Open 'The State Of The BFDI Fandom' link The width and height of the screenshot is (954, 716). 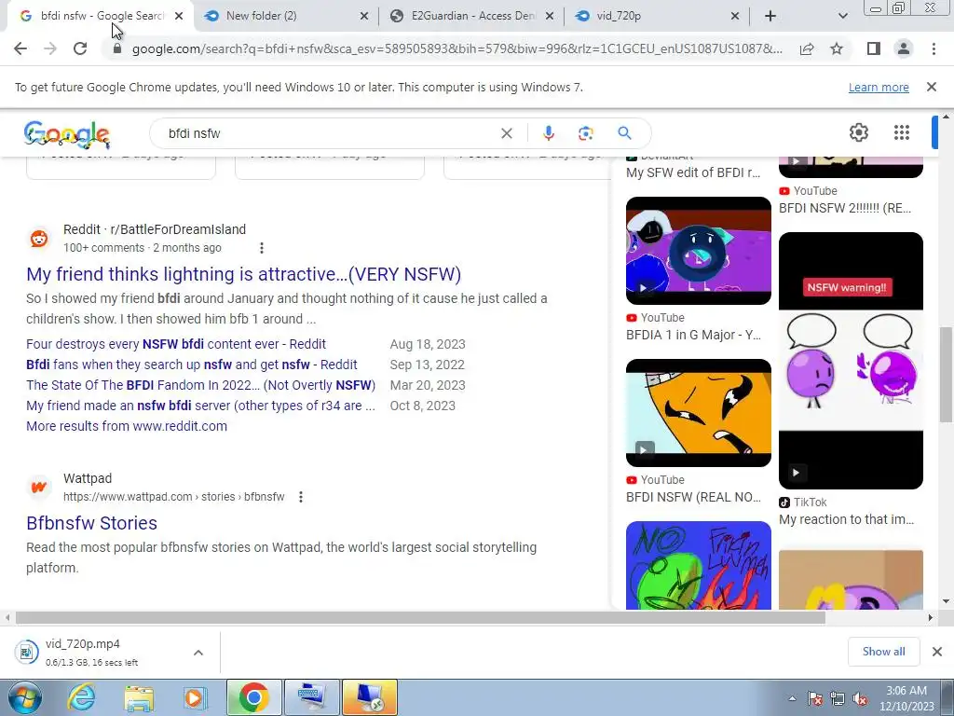pos(201,385)
